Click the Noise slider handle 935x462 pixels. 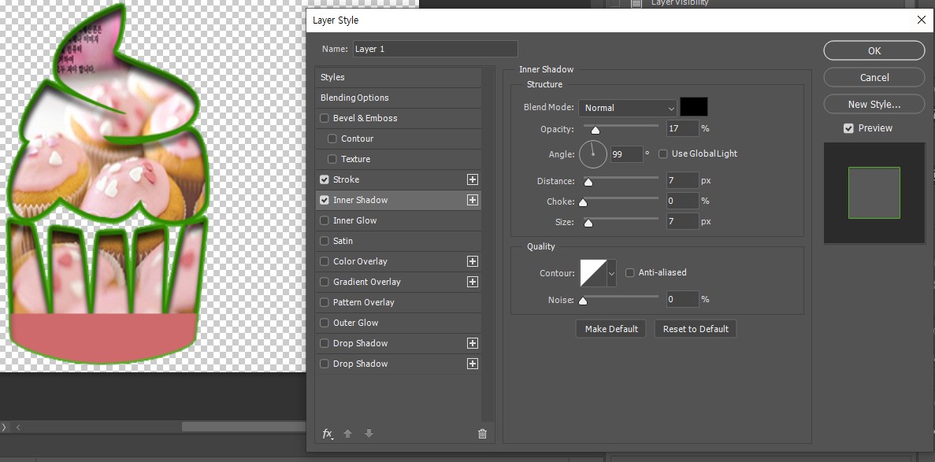tap(583, 301)
